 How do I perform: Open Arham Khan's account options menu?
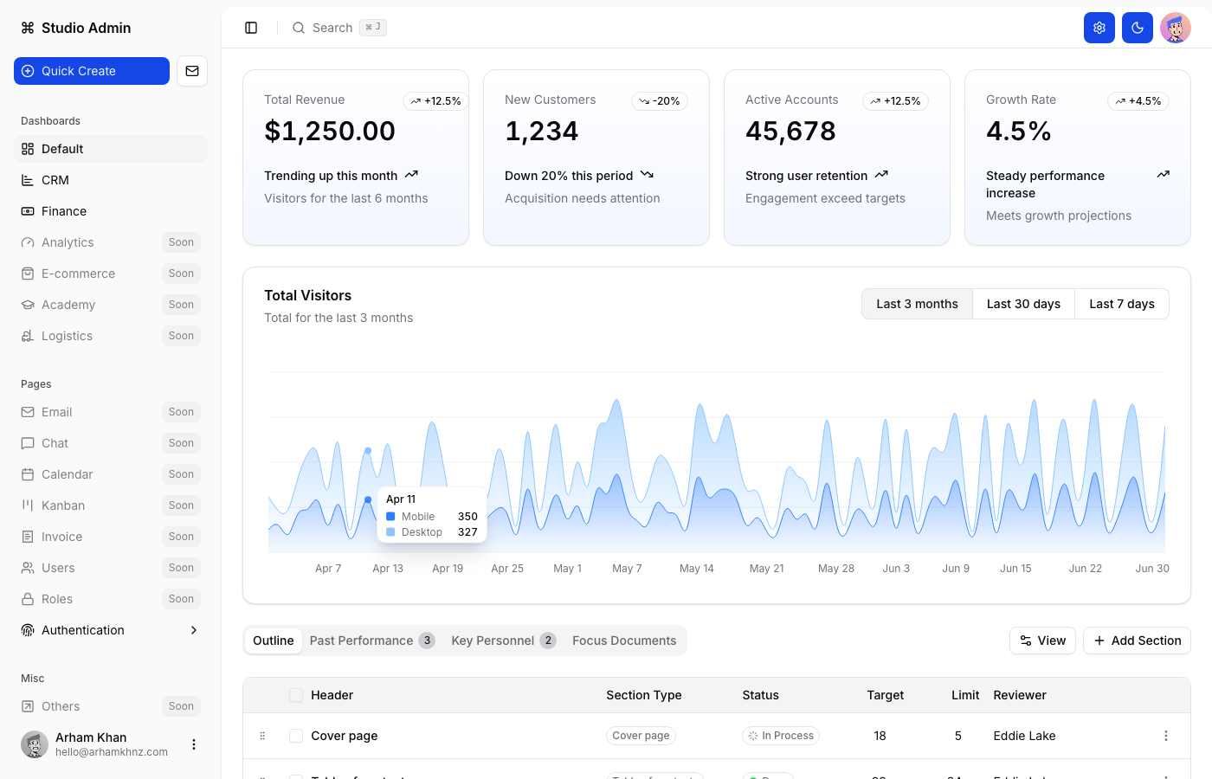coord(193,744)
